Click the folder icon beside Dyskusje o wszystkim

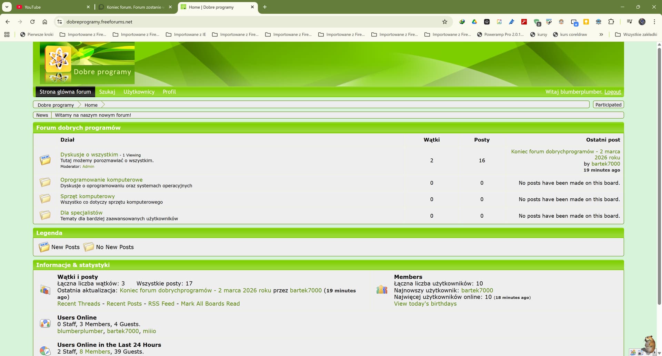(x=45, y=160)
